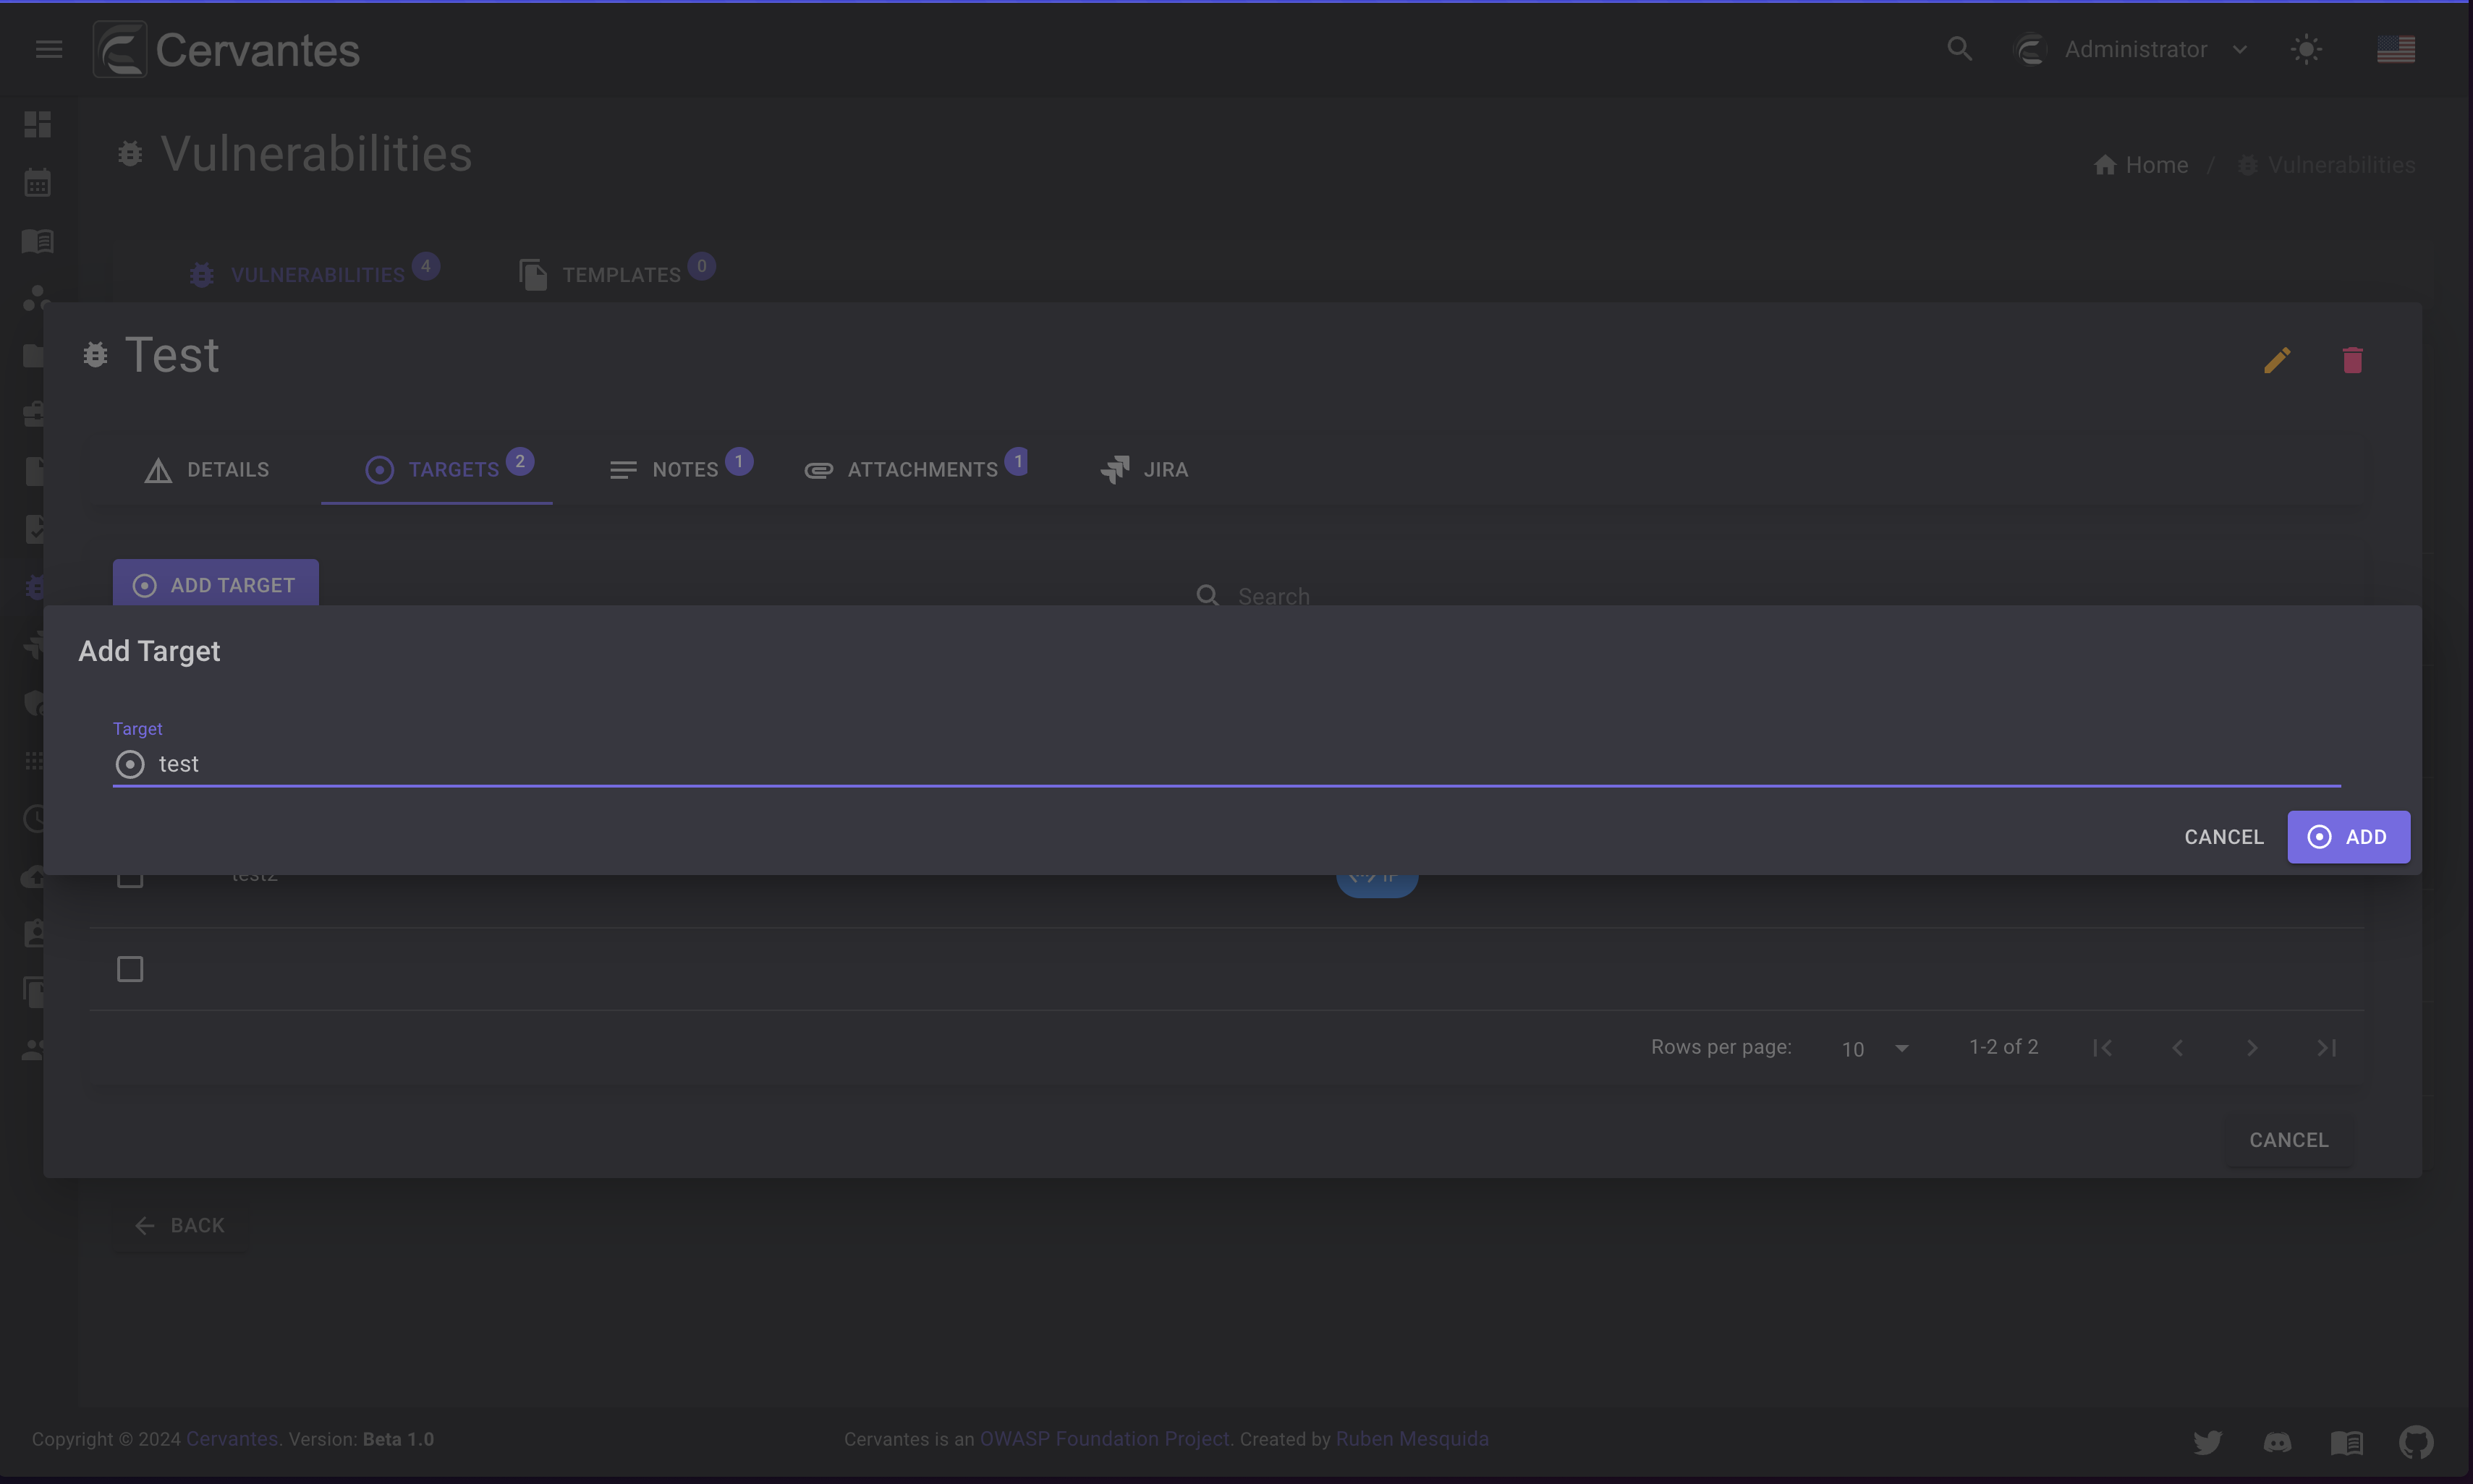Go to last page of targets

(2326, 1047)
